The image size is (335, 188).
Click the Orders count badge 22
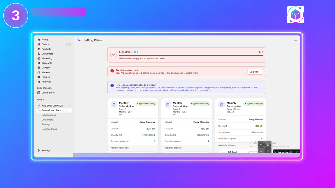(69, 44)
